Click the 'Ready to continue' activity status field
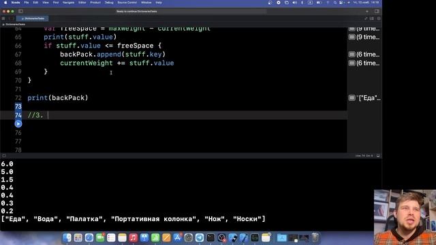Image resolution: width=436 pixels, height=245 pixels. pyautogui.click(x=191, y=12)
